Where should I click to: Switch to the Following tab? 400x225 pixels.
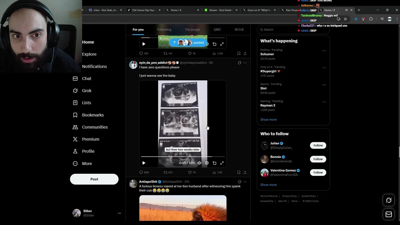pyautogui.click(x=164, y=29)
